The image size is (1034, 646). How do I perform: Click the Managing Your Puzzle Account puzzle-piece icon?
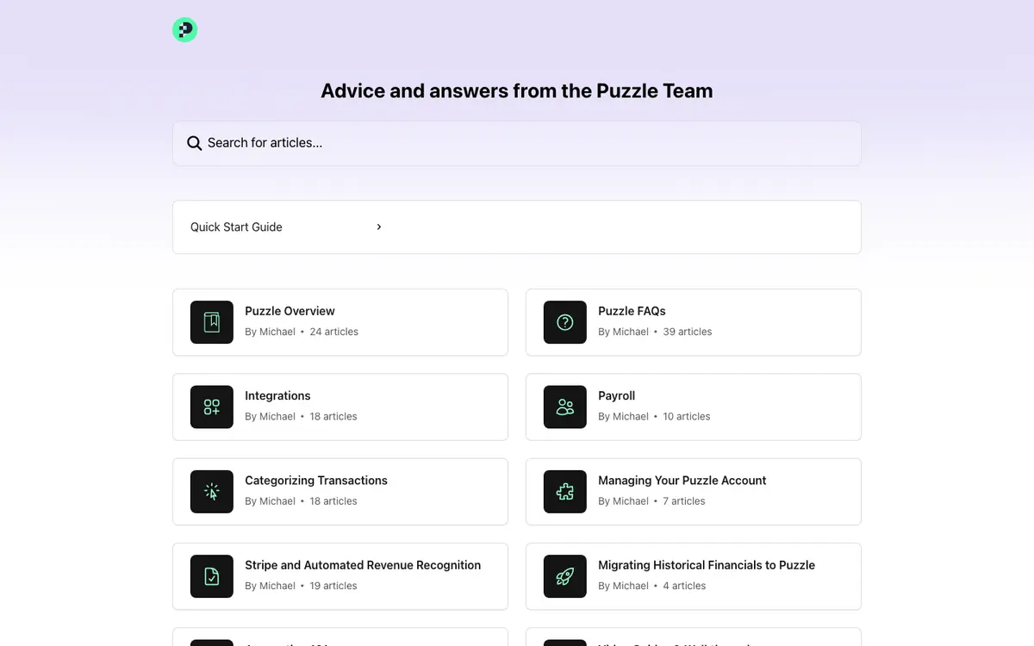565,492
